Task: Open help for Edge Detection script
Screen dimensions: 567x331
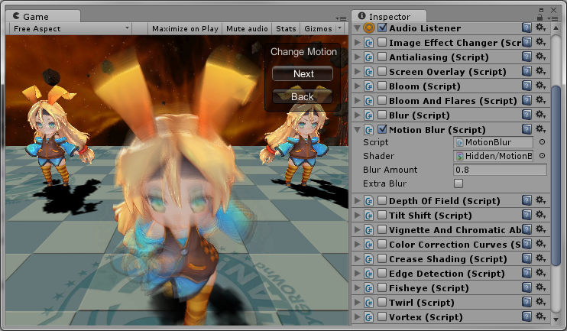Action: 526,273
